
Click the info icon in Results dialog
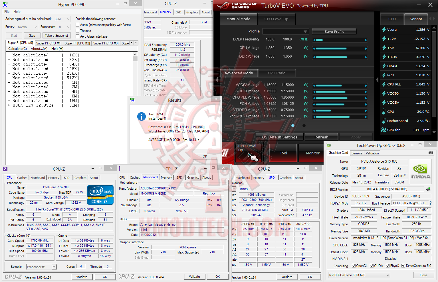142,116
